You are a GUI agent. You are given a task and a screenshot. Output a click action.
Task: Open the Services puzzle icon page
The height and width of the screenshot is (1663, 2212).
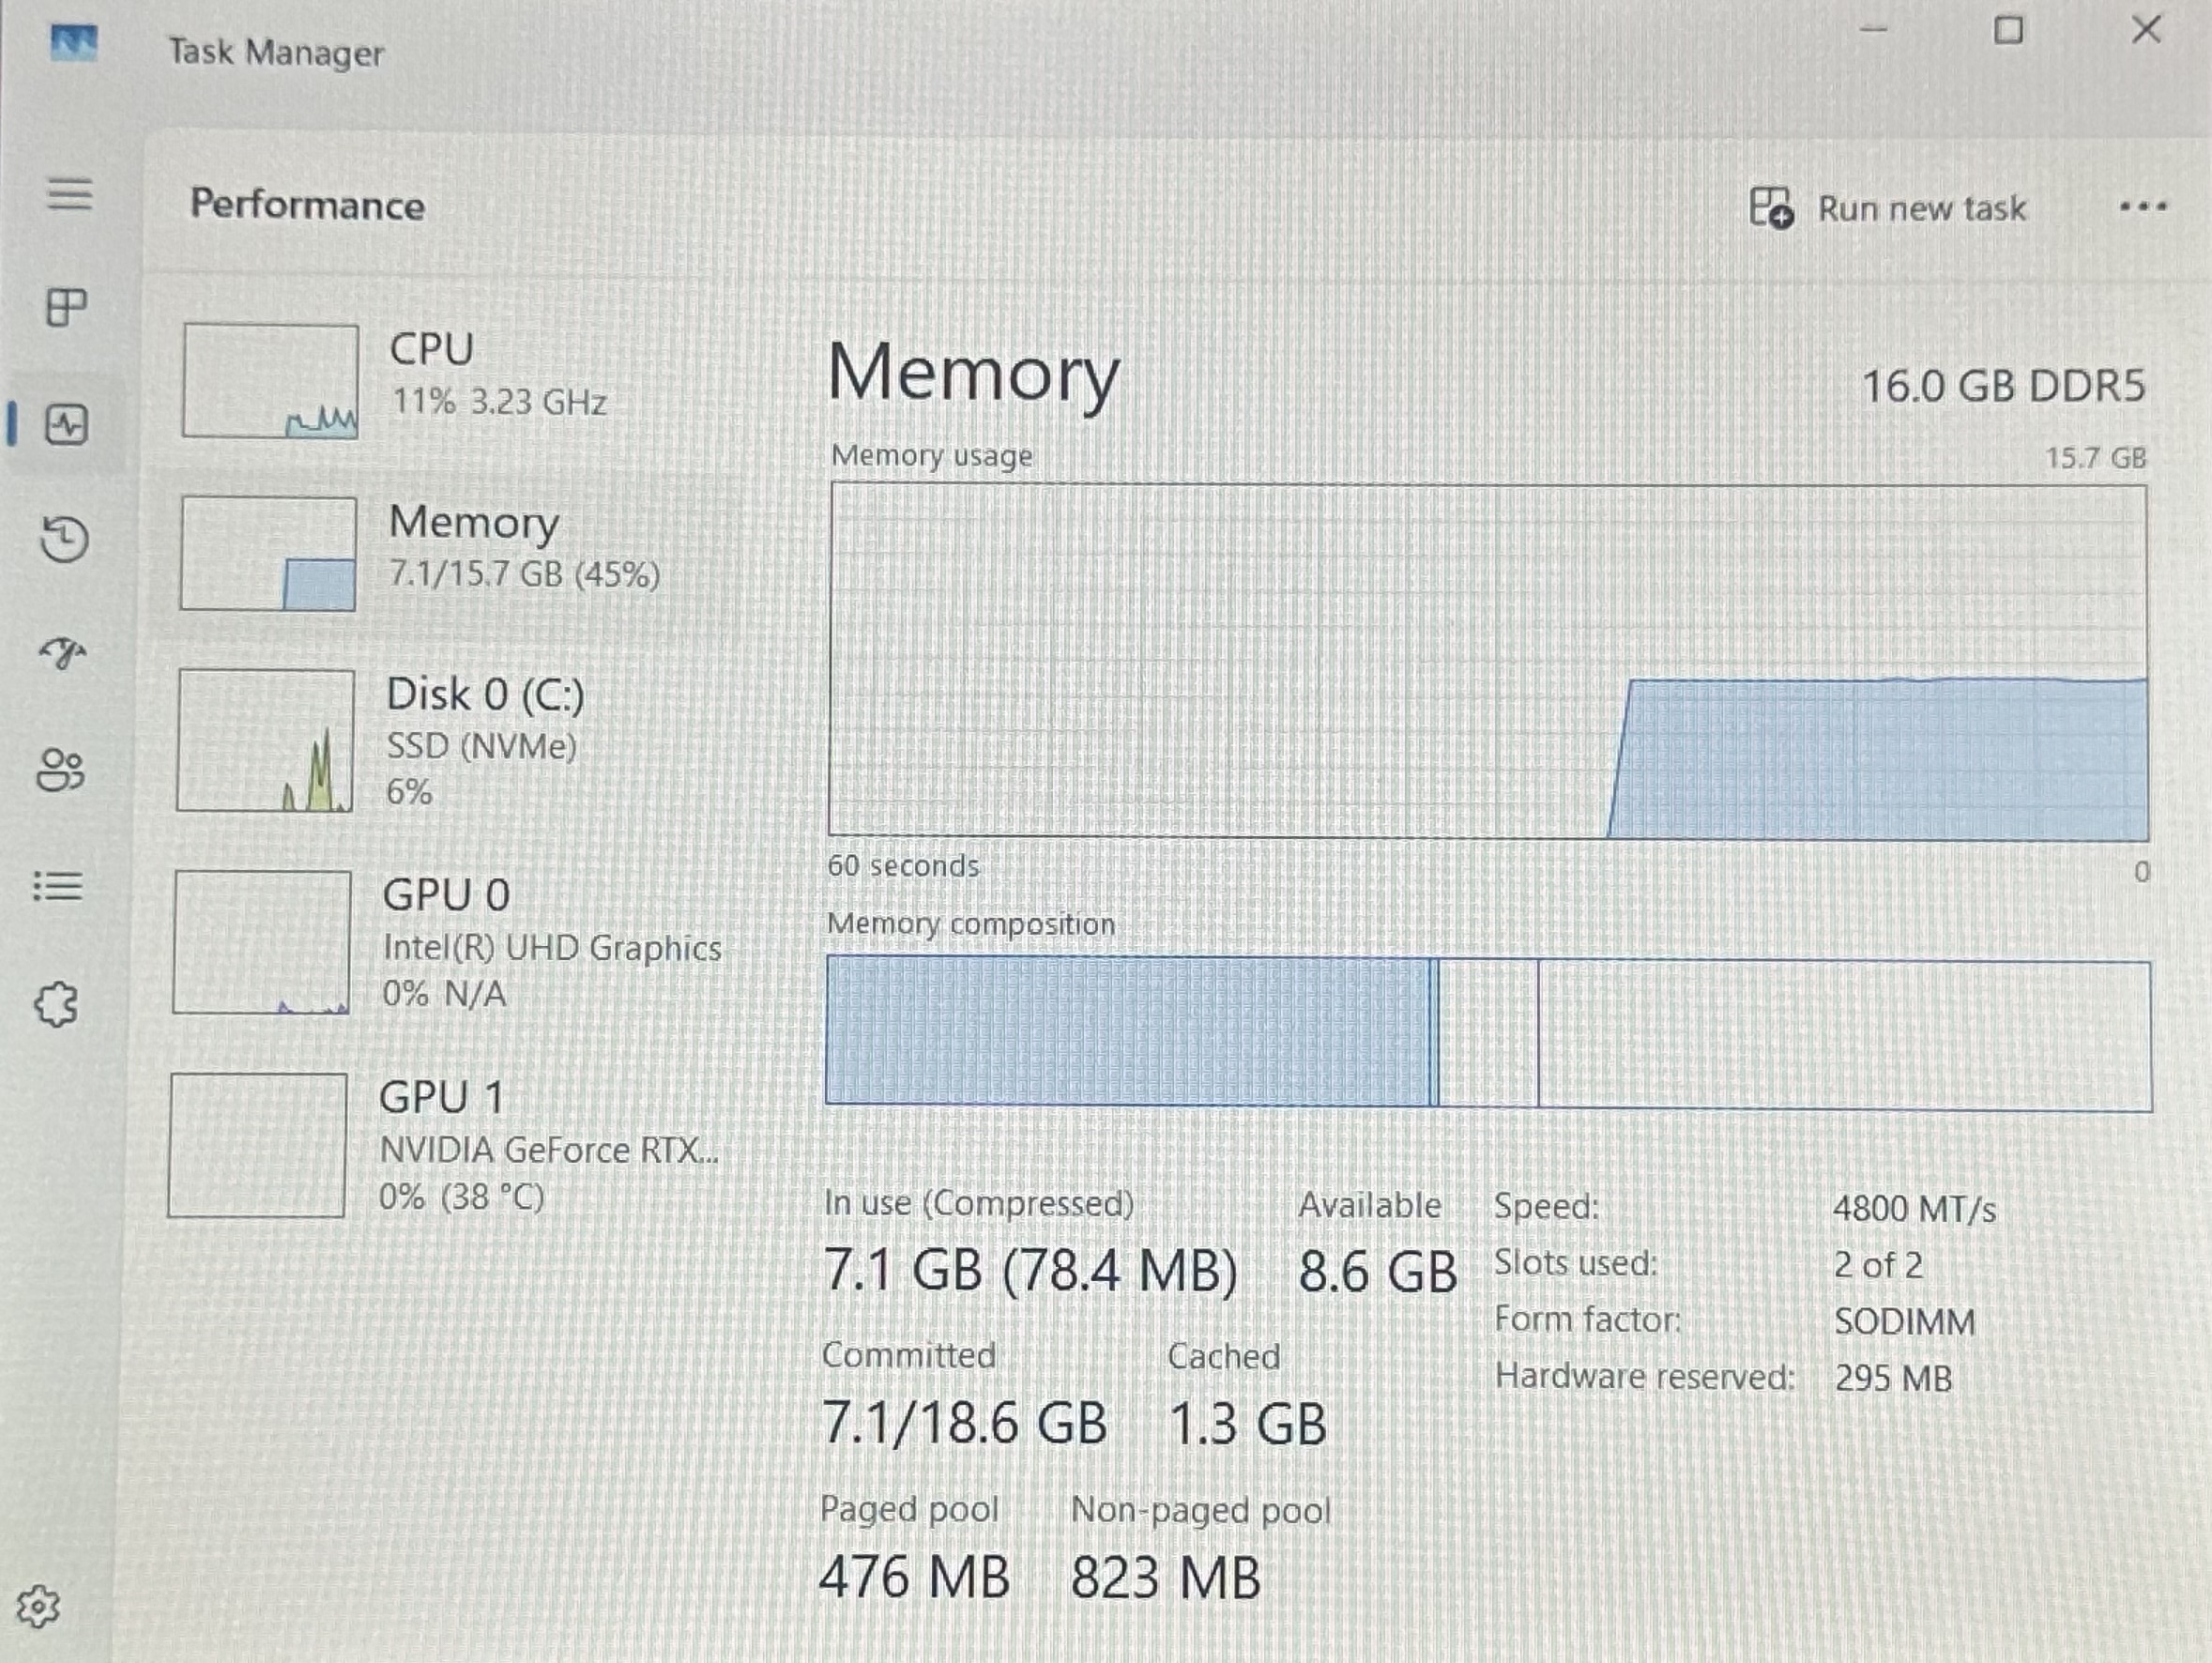click(56, 1003)
